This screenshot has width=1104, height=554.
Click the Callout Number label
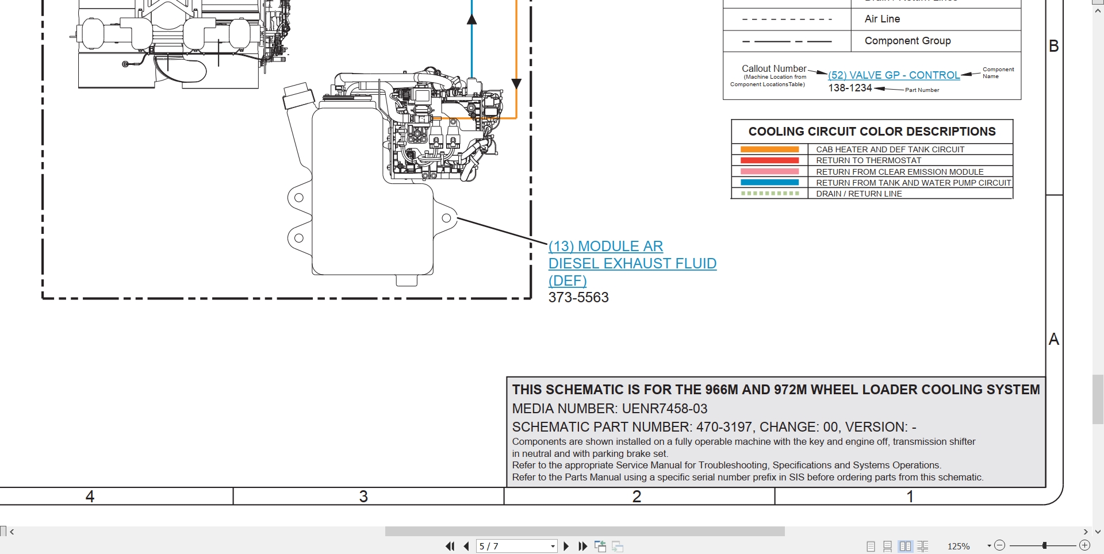(774, 69)
